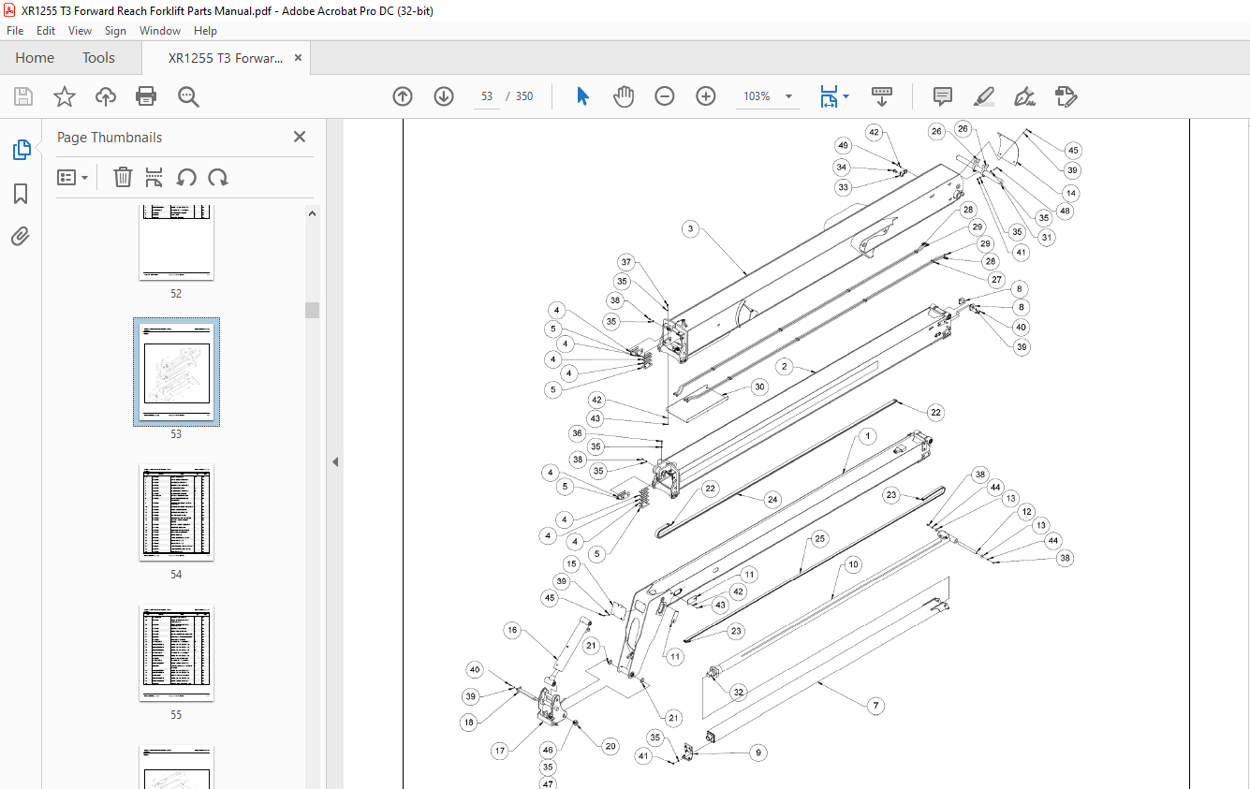The image size is (1250, 789).
Task: Open the Sign menu
Action: click(115, 31)
